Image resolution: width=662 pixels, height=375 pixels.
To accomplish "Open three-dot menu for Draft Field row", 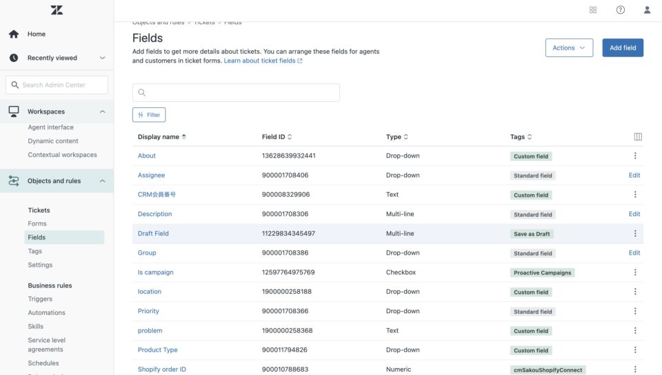I will [635, 234].
